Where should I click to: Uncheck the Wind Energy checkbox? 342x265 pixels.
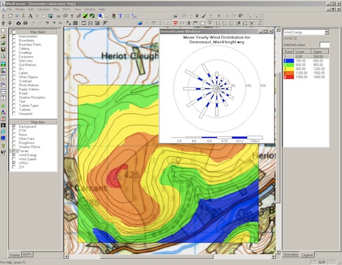tap(14, 155)
